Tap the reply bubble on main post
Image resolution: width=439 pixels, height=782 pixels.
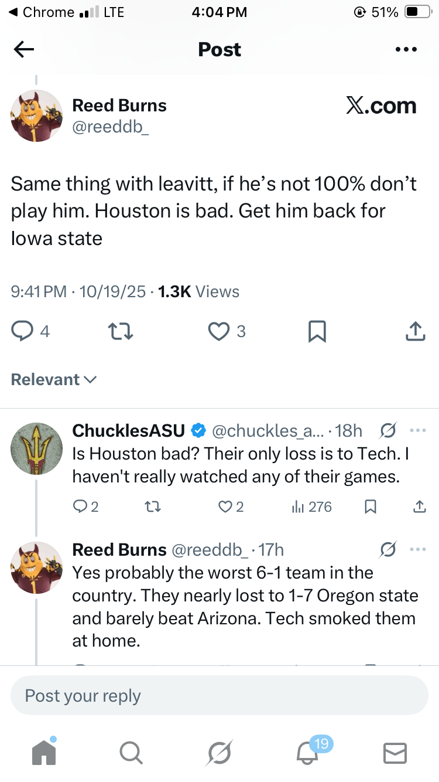click(x=23, y=332)
